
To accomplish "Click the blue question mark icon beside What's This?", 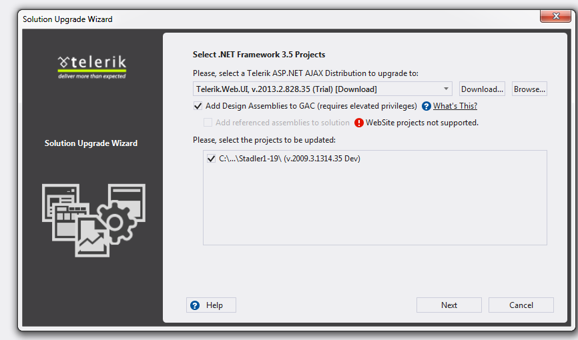I will (426, 106).
